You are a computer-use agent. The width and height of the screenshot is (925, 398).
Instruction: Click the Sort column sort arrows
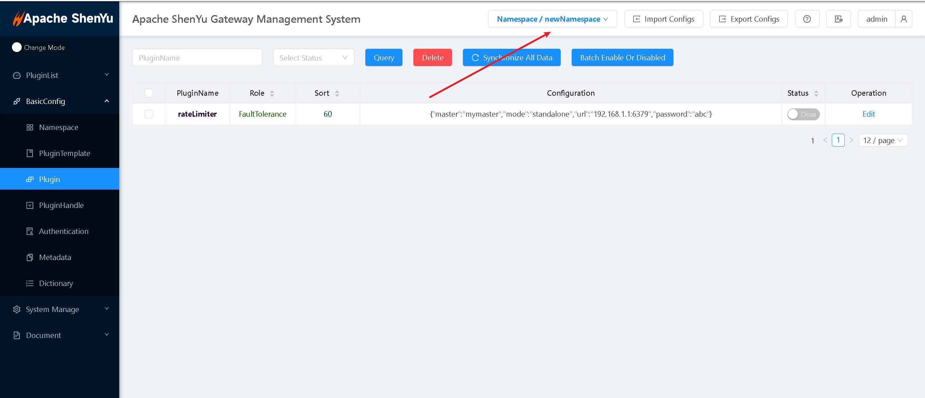(337, 94)
